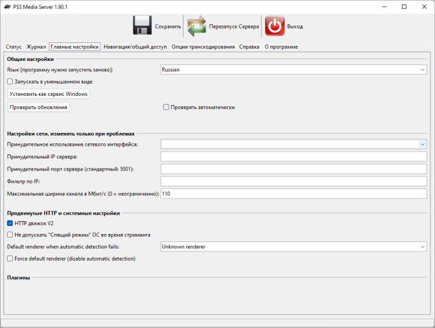Open the 'Unknown renderer' dropdown
This screenshot has height=328, width=435.
coord(293,246)
